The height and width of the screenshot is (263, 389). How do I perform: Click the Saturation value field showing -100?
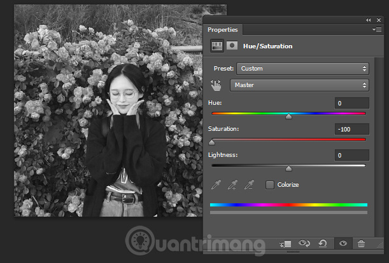click(352, 129)
